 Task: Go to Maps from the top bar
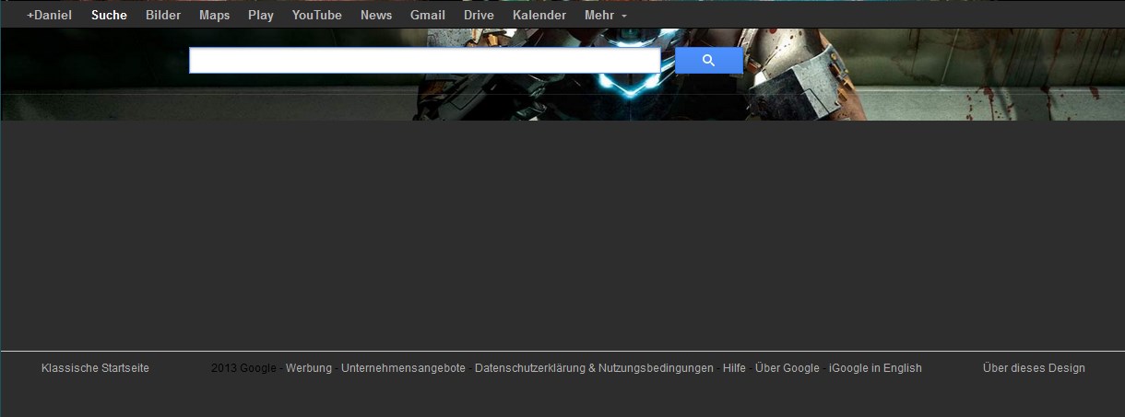pos(214,15)
